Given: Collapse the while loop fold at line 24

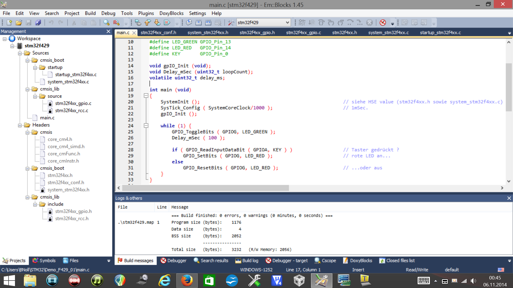Looking at the screenshot, I should click(146, 126).
